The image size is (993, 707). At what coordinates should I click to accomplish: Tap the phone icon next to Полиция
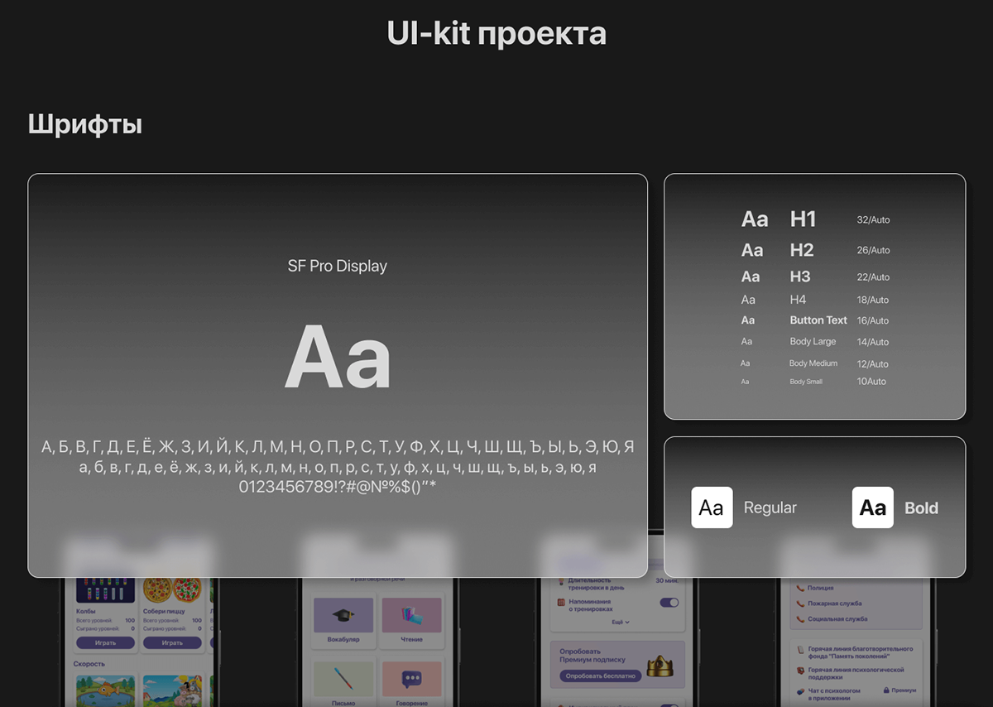tap(800, 589)
